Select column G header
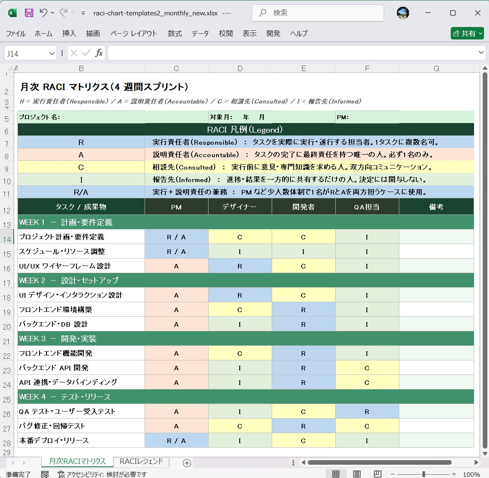This screenshot has height=478, width=489. coord(436,68)
